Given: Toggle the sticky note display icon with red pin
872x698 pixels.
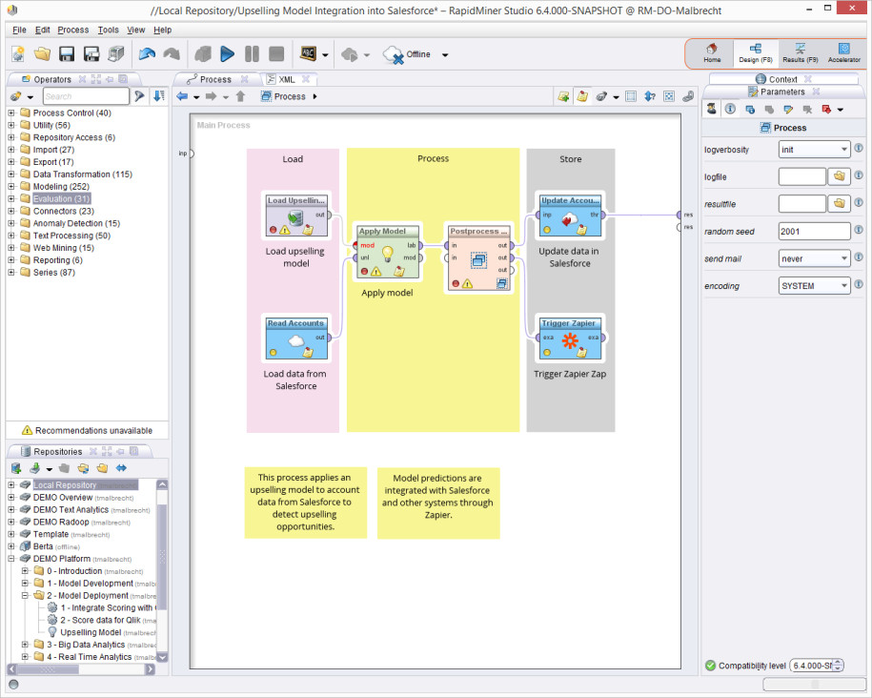Looking at the screenshot, I should [x=582, y=96].
